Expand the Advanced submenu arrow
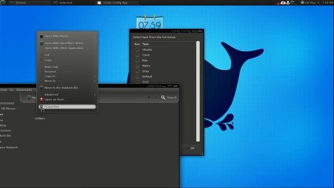The width and height of the screenshot is (334, 188). click(x=94, y=95)
